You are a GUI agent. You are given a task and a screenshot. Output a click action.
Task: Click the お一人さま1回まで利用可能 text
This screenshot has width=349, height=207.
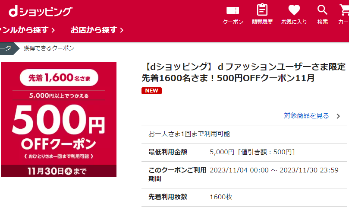[x=189, y=134]
